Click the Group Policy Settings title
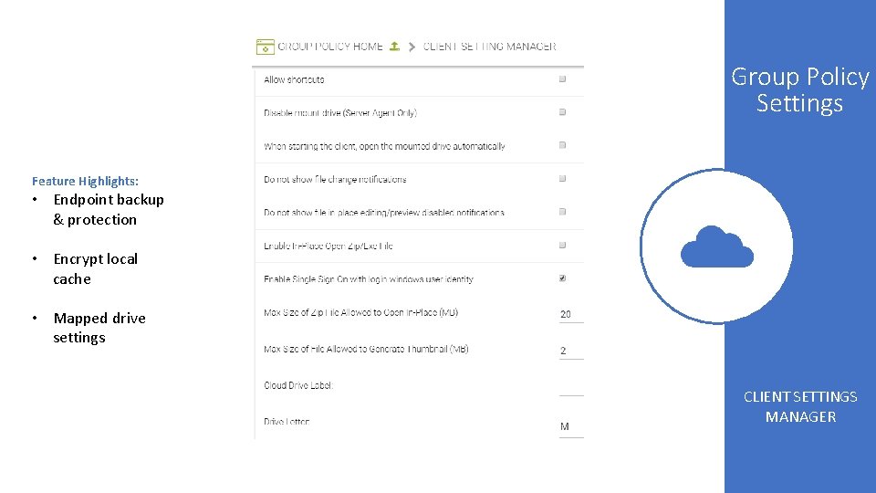 coord(800,89)
